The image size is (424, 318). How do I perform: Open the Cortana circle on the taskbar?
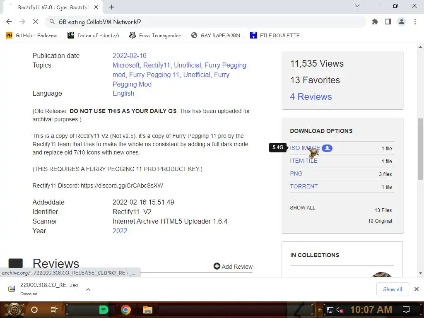(x=34, y=310)
